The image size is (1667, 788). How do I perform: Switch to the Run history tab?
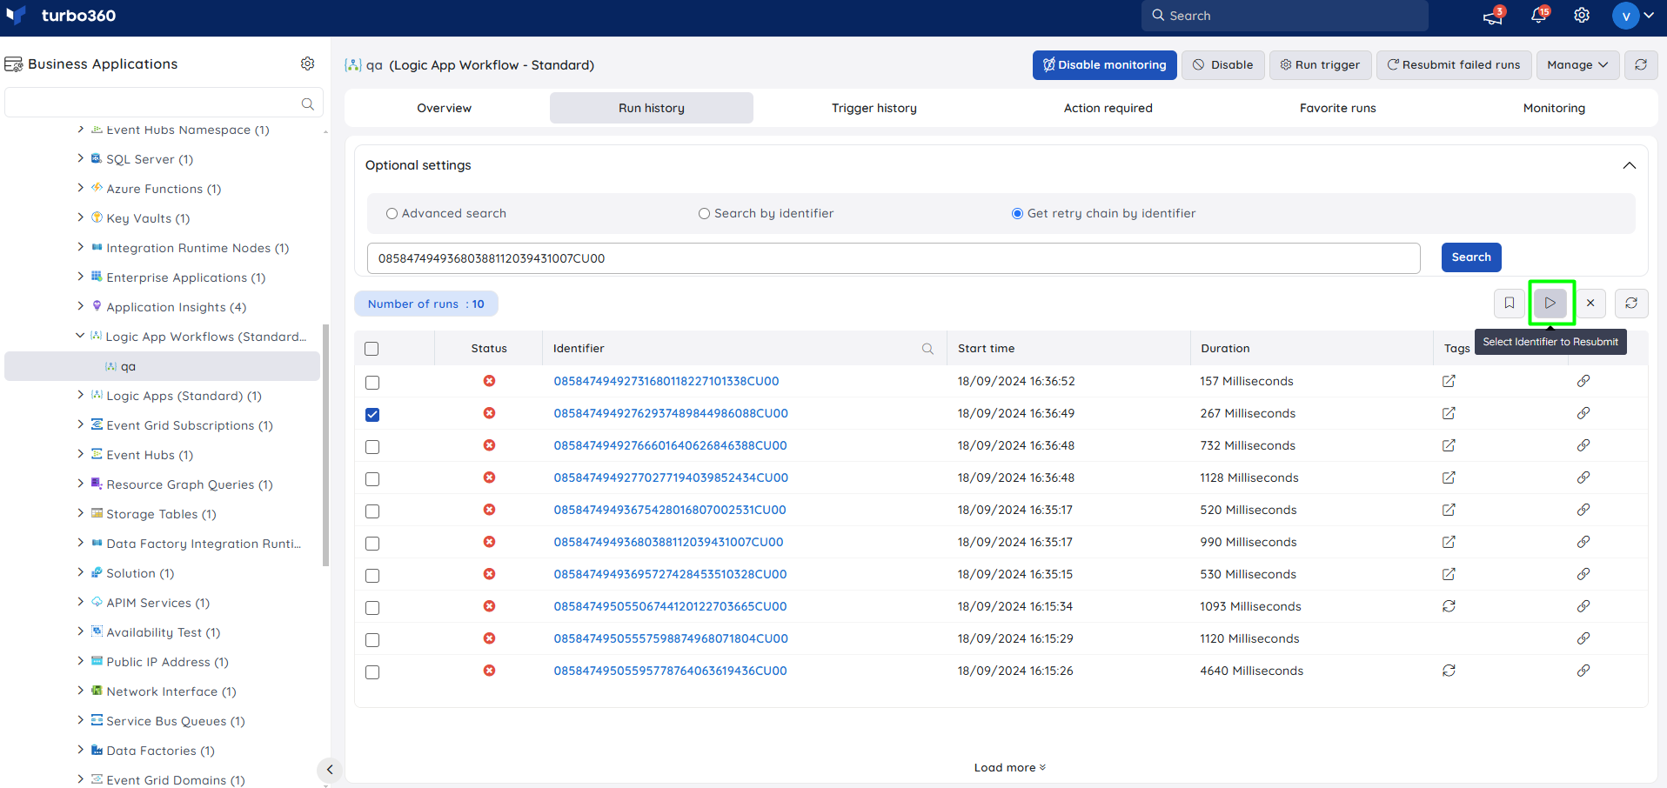tap(652, 108)
